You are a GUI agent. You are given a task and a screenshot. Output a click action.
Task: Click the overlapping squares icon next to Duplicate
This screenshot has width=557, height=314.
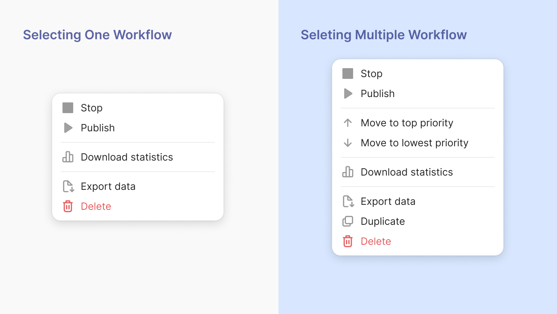[x=348, y=221]
